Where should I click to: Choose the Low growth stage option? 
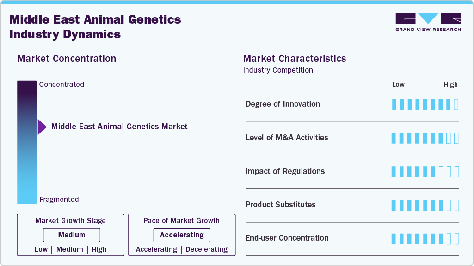(x=41, y=249)
